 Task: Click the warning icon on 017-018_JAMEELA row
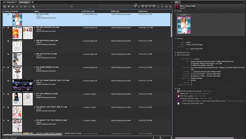tap(4, 94)
